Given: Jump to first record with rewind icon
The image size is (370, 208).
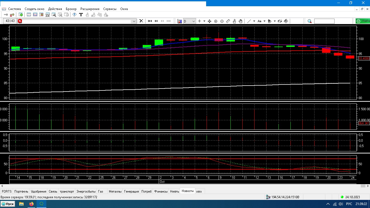Looking at the screenshot, I should 150,21.
